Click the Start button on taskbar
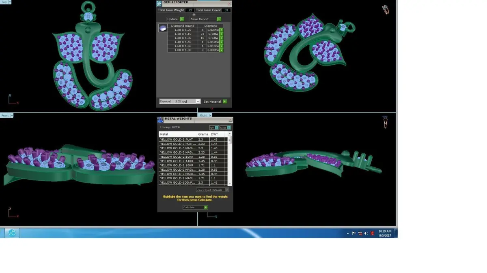Image resolution: width=487 pixels, height=273 pixels. [12, 233]
